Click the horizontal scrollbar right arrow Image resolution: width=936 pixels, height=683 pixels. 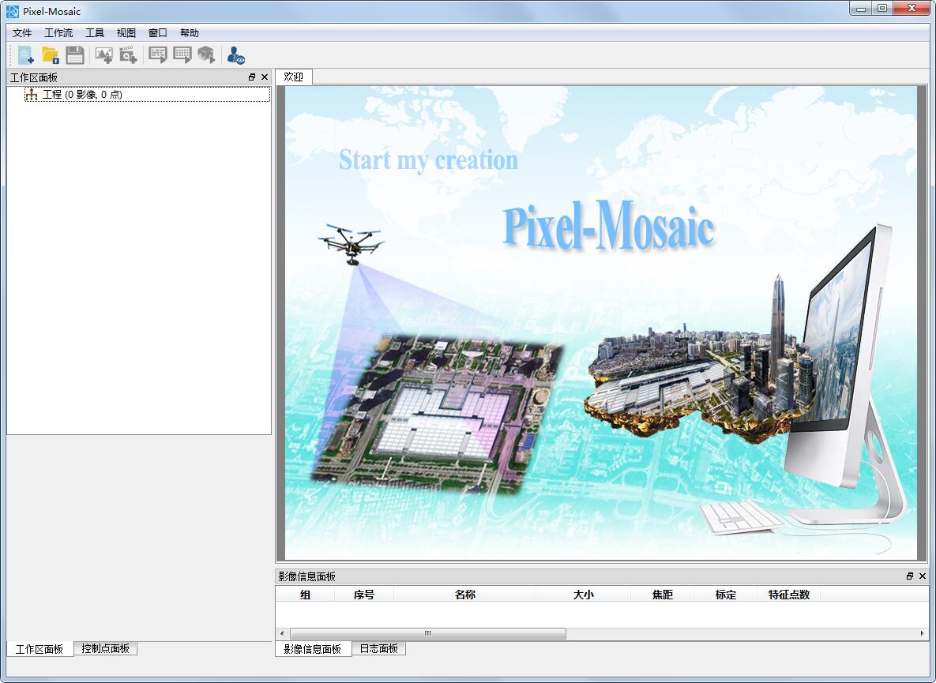pyautogui.click(x=922, y=633)
